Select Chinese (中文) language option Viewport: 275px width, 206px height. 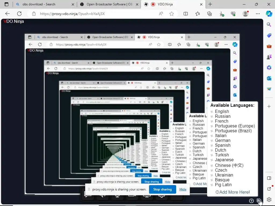pyautogui.click(x=229, y=165)
